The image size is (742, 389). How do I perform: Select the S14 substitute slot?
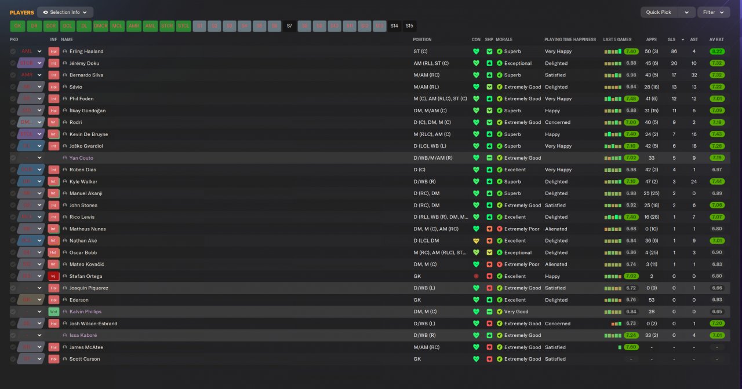click(x=394, y=26)
